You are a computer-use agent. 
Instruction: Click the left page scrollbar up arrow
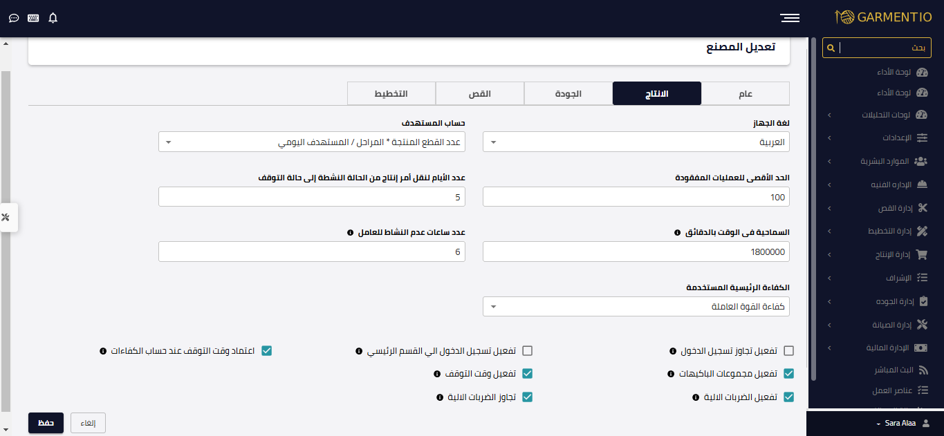[6, 44]
